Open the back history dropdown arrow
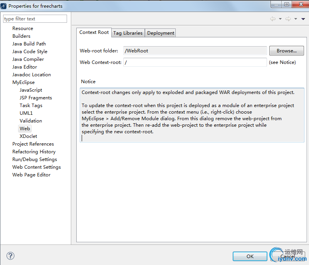309x265 pixels. [280, 19]
